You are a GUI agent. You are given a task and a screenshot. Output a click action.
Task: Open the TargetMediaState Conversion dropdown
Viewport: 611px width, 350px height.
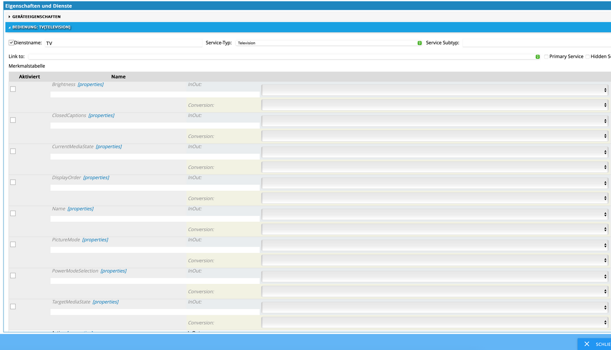coord(435,323)
